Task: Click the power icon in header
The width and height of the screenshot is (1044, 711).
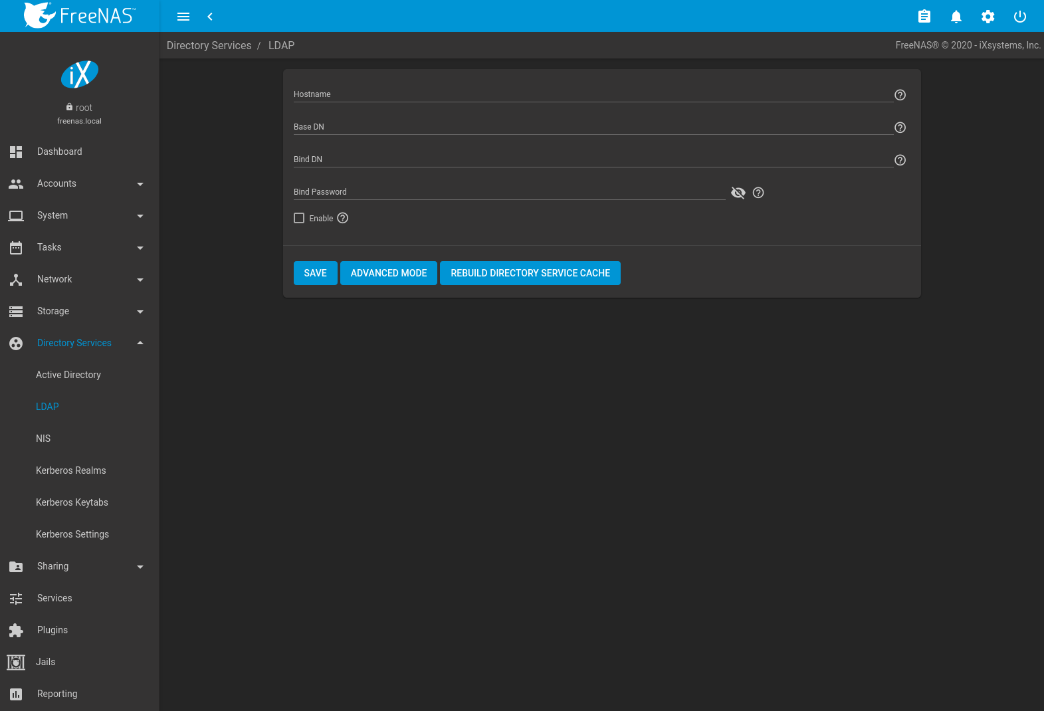Action: pyautogui.click(x=1019, y=17)
